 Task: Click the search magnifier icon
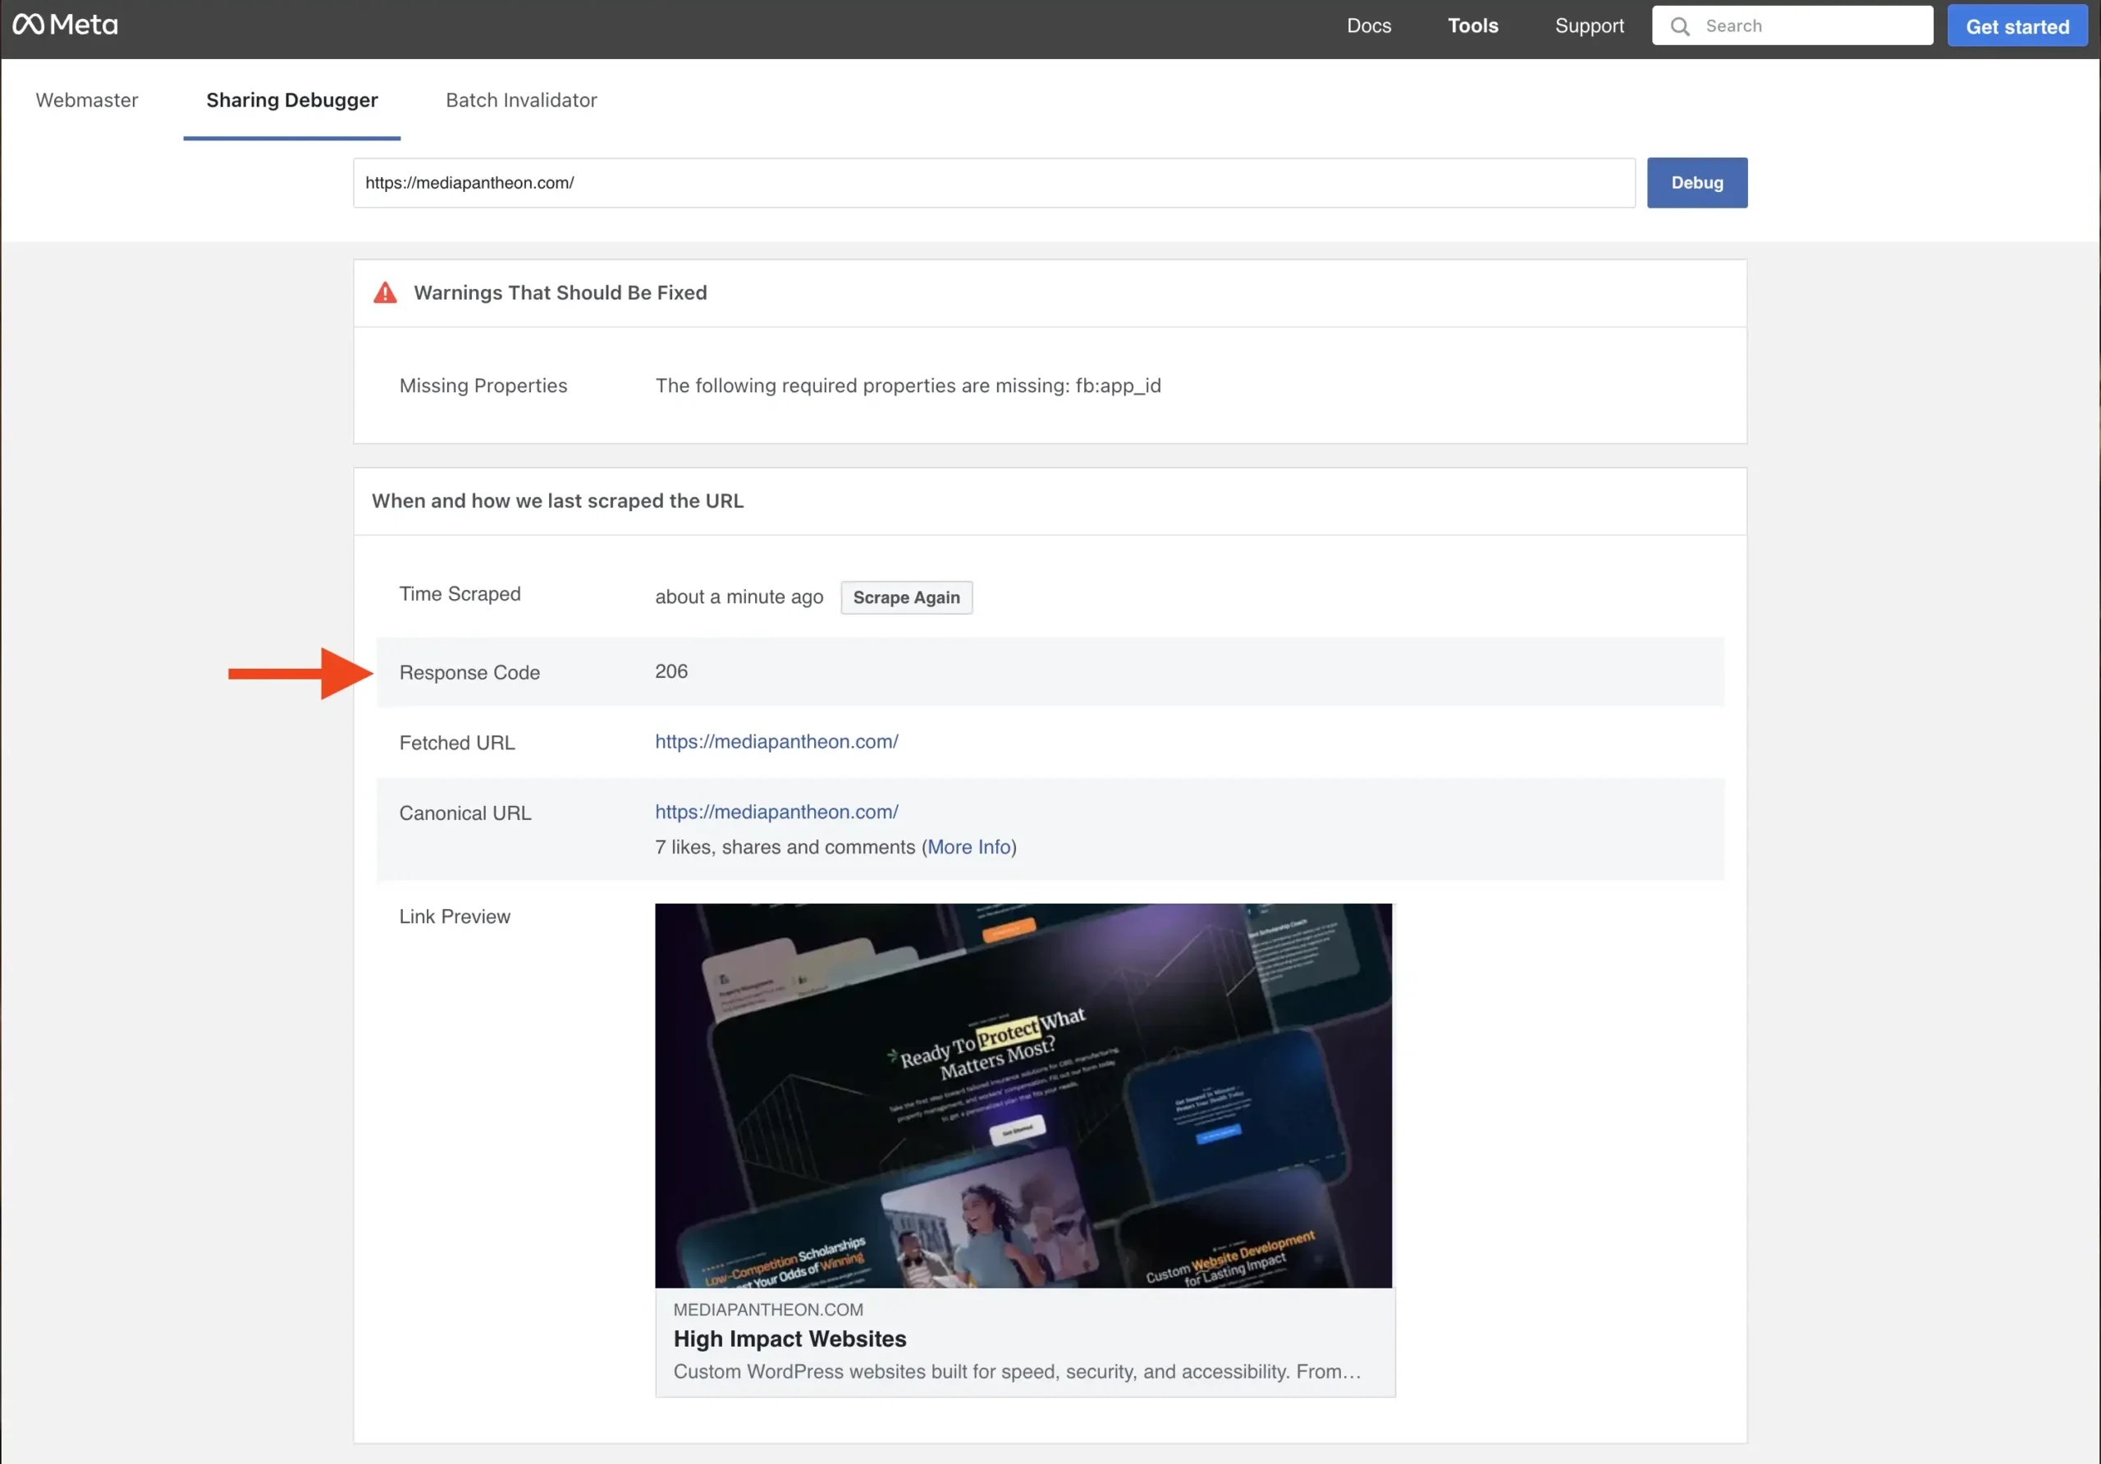tap(1680, 26)
